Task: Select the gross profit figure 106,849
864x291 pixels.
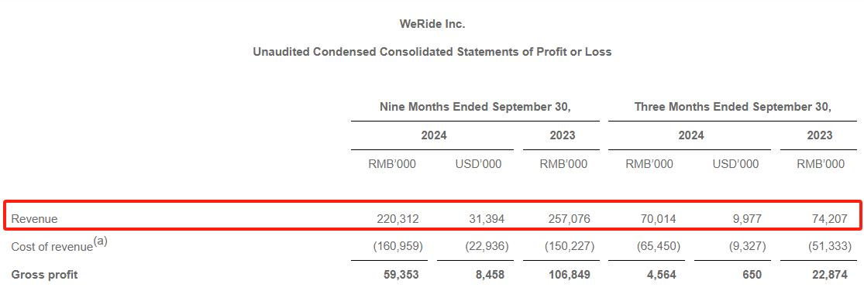Action: click(x=568, y=275)
